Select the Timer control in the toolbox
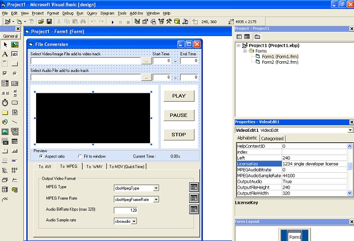This screenshot has height=241, width=354. pyautogui.click(x=5, y=102)
